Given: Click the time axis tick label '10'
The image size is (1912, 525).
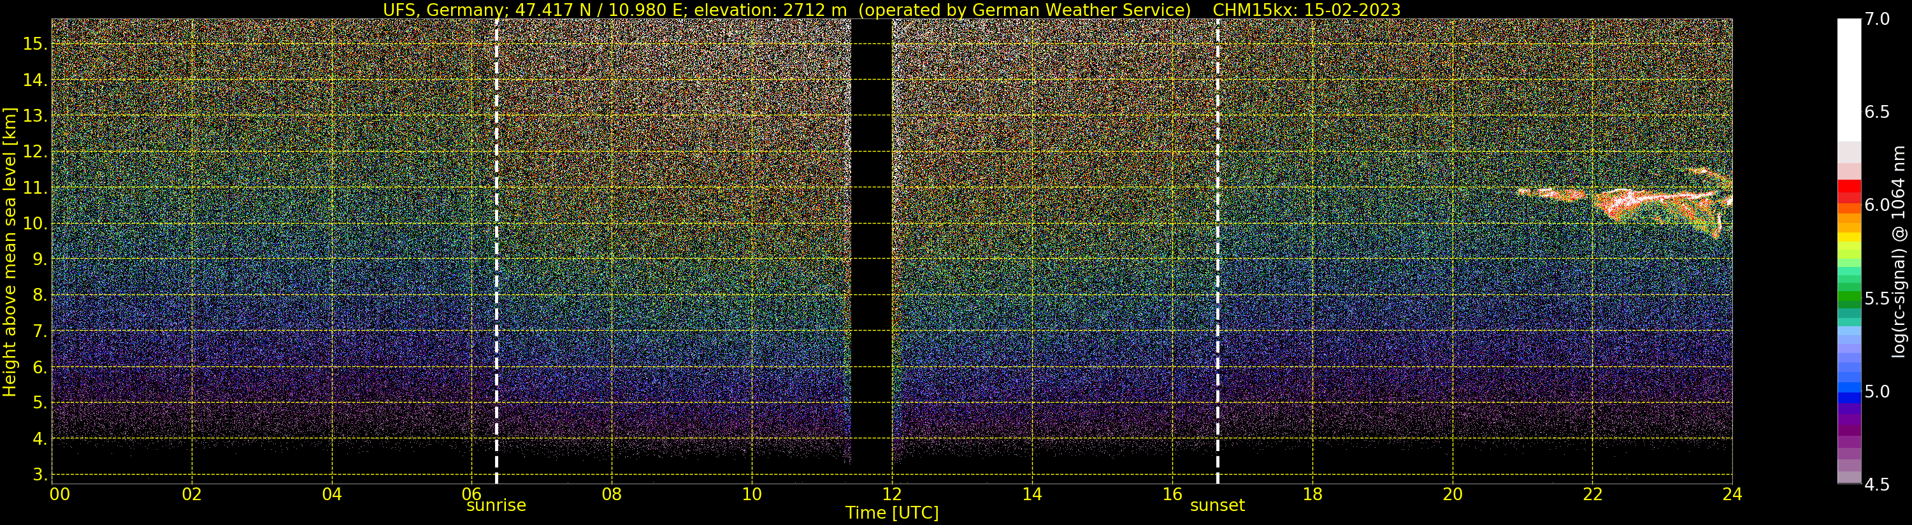Looking at the screenshot, I should pos(752,494).
